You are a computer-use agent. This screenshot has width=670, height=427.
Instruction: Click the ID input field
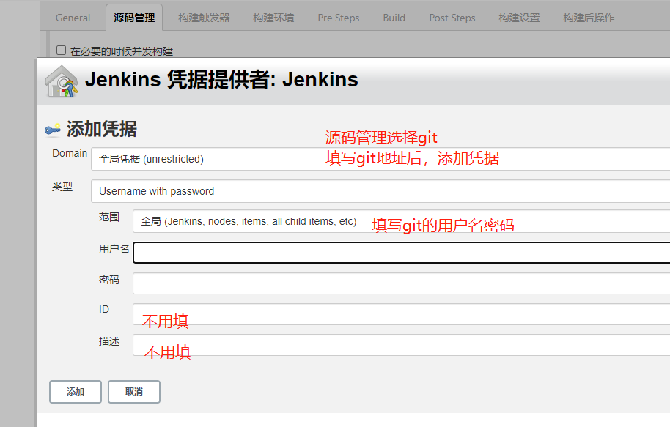click(401, 314)
